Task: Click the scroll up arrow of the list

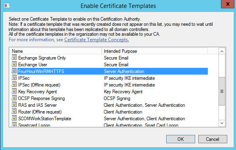Action: click(x=222, y=51)
